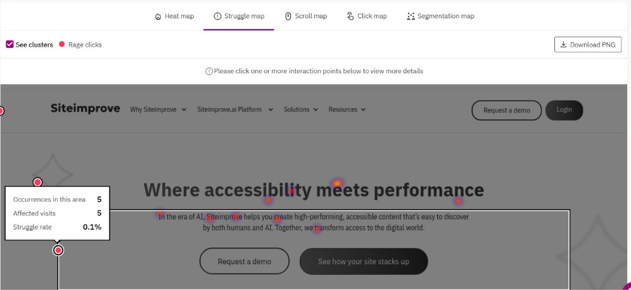
Task: Click the download arrow icon
Action: pyautogui.click(x=563, y=45)
